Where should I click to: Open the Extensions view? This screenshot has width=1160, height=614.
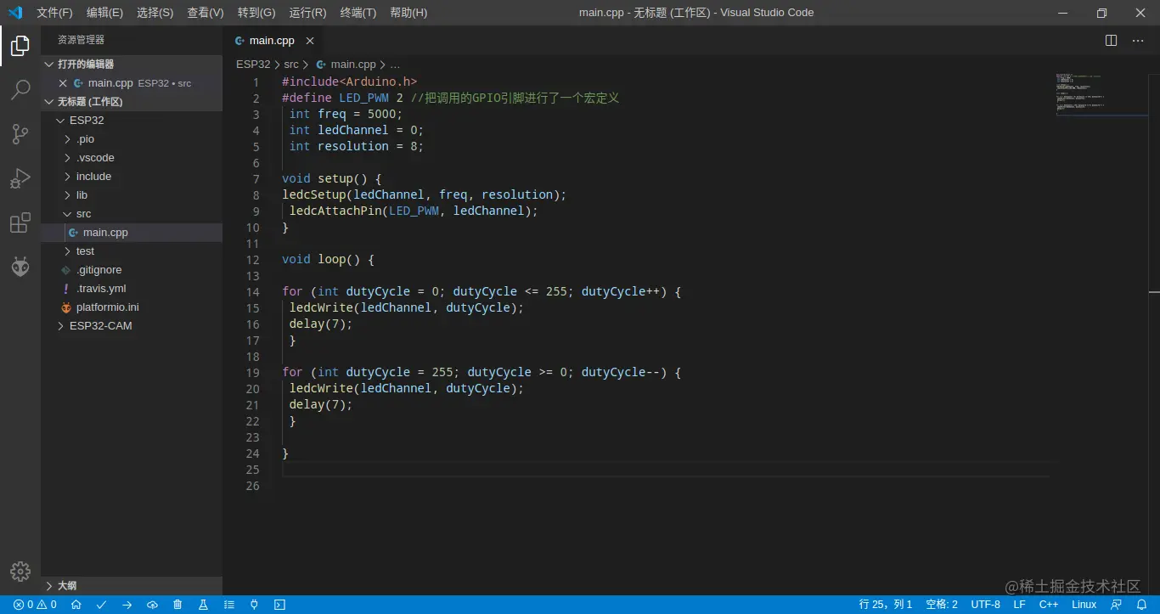(20, 223)
